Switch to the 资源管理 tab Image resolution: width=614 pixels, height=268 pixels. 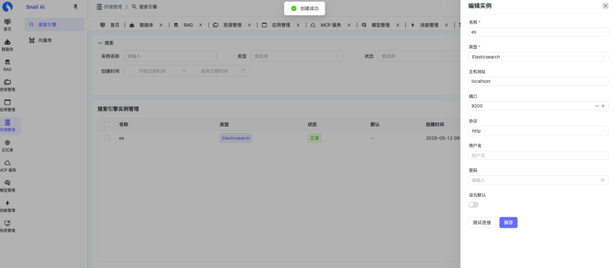pos(227,25)
